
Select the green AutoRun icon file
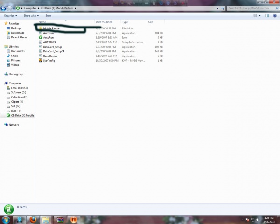tap(41, 37)
